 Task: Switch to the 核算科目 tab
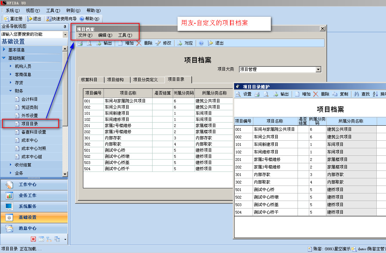tap(89, 80)
